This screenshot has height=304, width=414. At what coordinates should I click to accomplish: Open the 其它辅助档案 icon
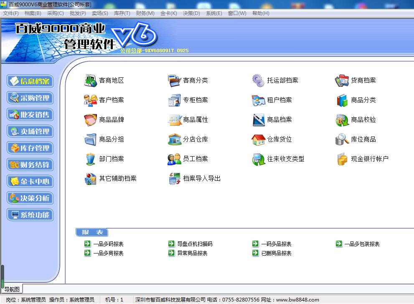[91, 179]
